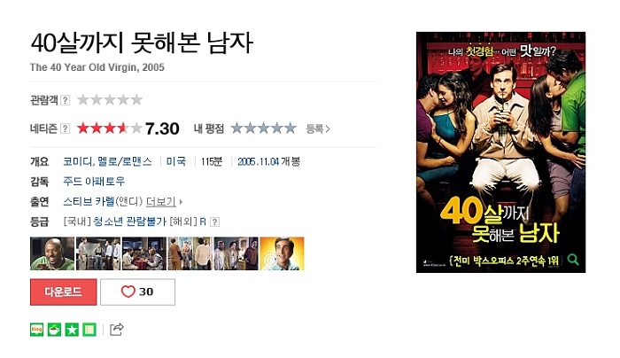Set my rating on the 내 평점 stars

pyautogui.click(x=263, y=128)
